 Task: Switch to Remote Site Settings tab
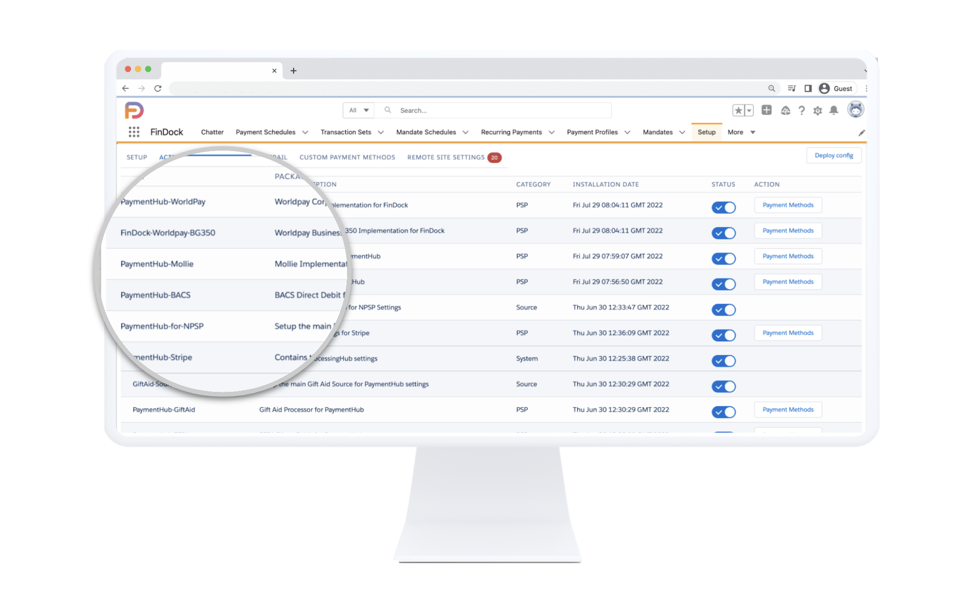446,157
